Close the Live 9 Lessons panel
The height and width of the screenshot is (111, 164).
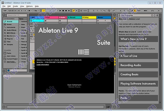click(x=119, y=15)
